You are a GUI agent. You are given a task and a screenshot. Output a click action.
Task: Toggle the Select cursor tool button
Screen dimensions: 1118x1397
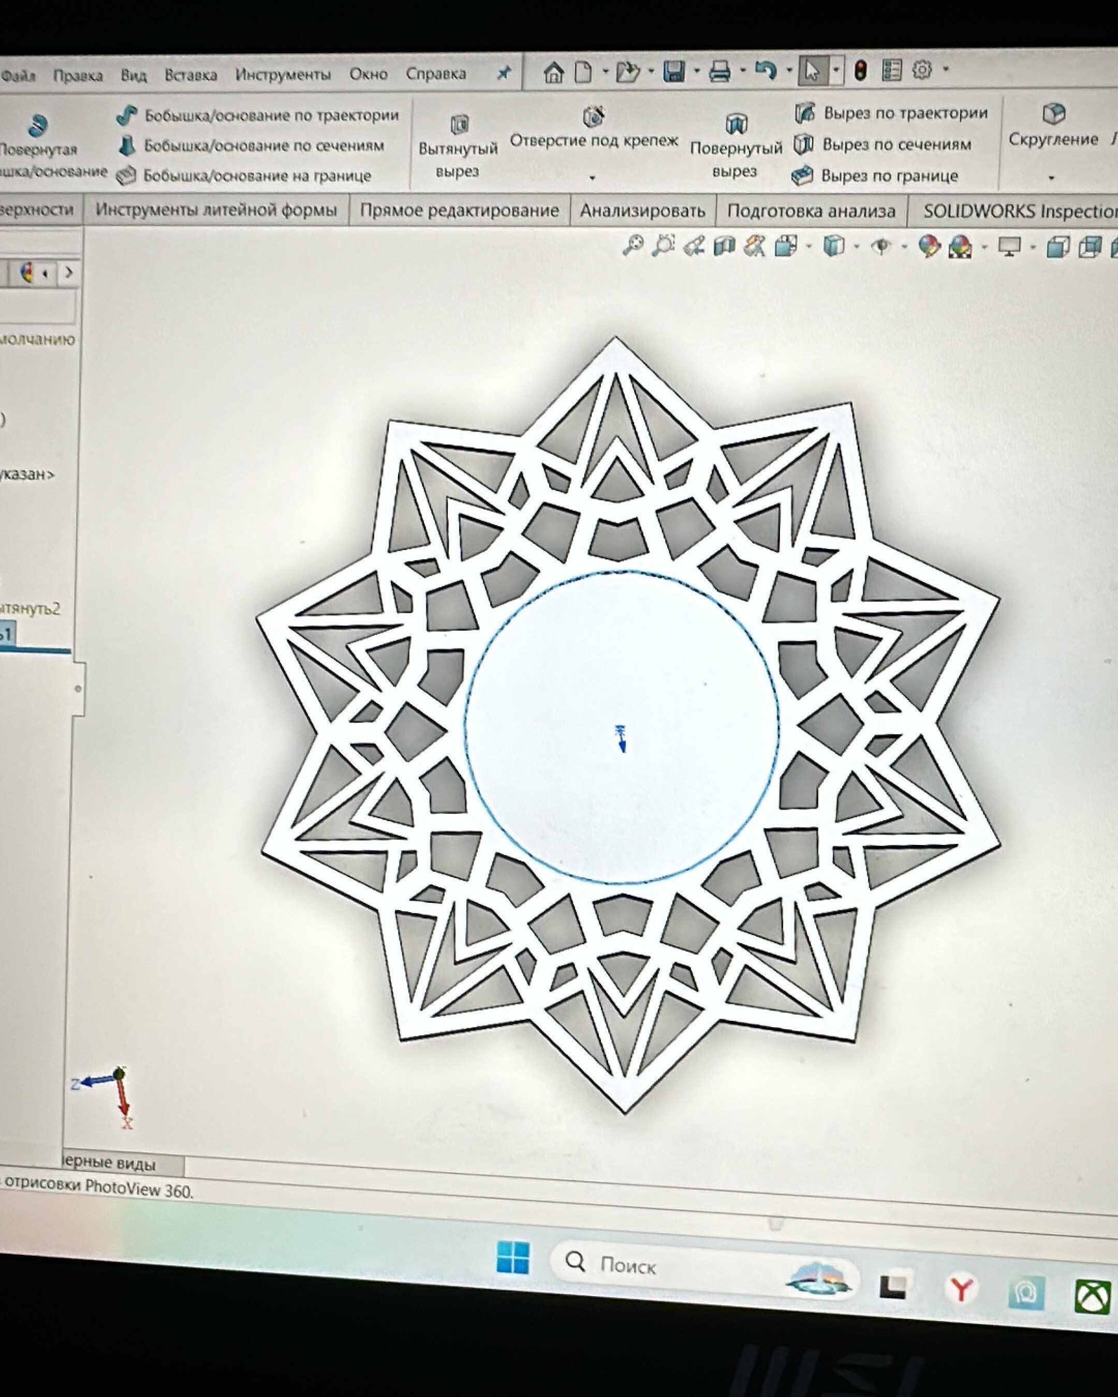pyautogui.click(x=812, y=71)
